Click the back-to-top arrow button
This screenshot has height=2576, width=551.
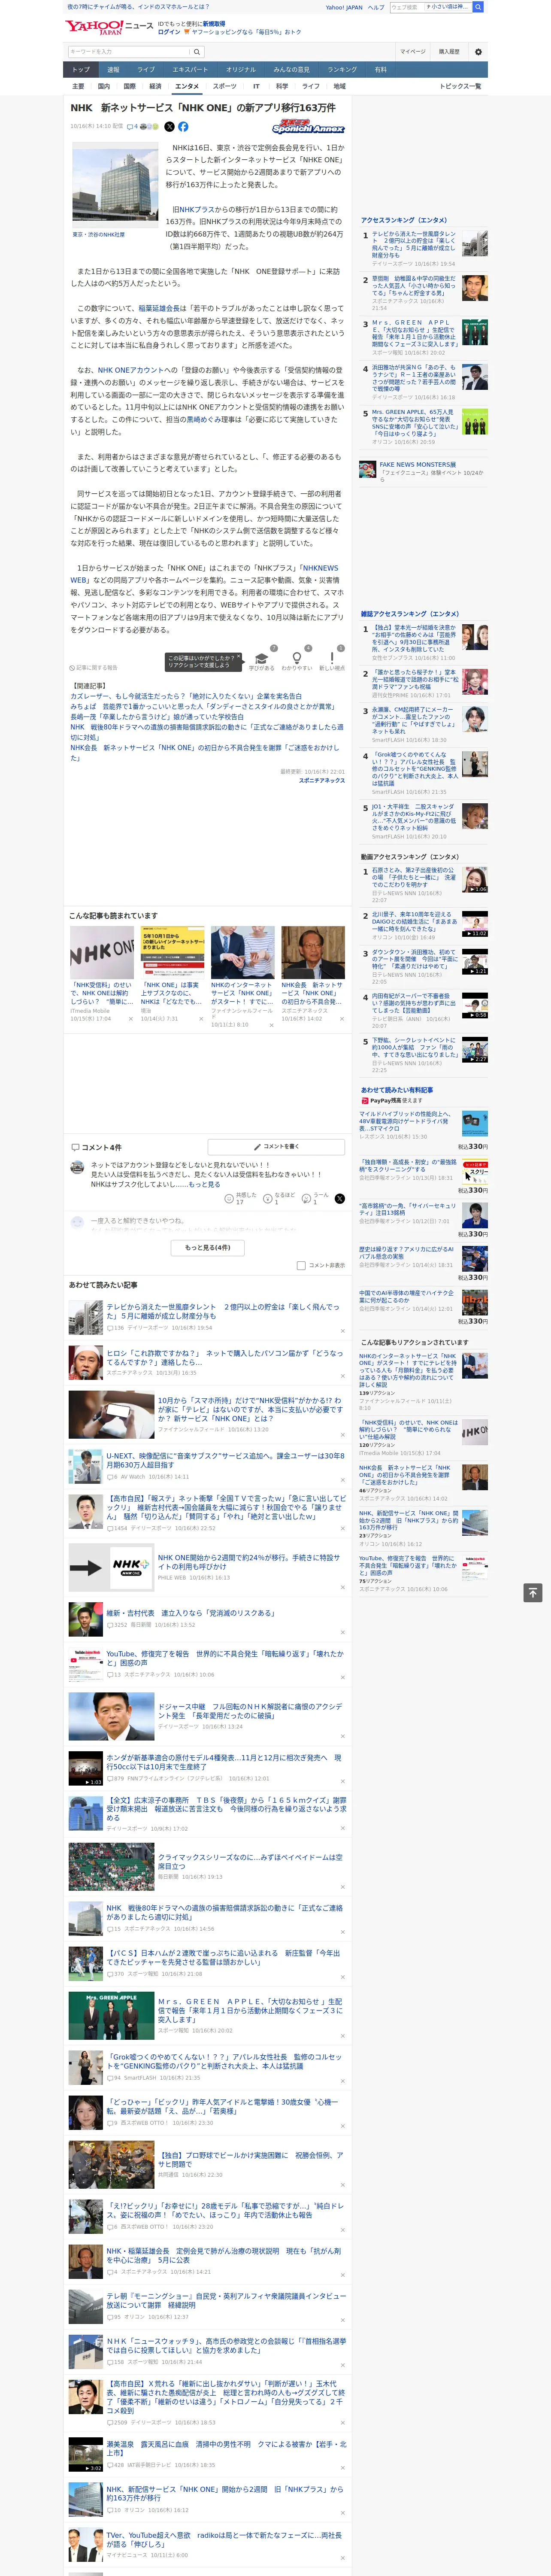tap(533, 1592)
